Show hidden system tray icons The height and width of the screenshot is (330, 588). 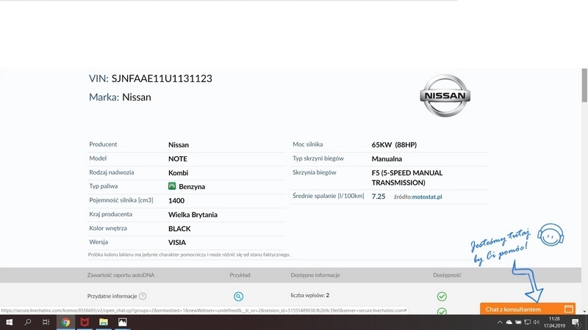click(x=500, y=322)
